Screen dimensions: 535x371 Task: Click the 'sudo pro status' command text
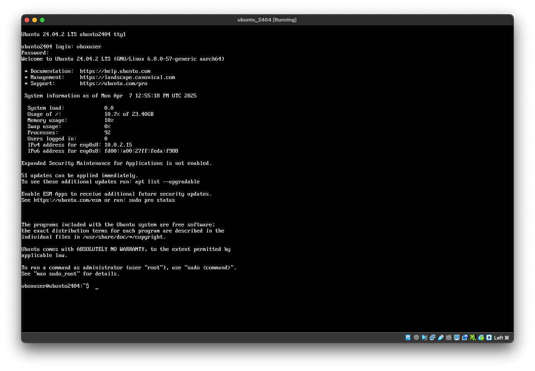[152, 200]
